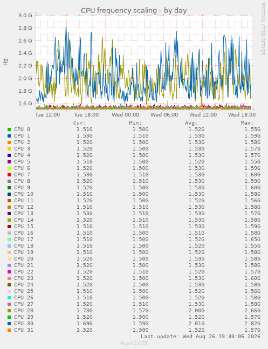268x349 pixels.
Task: Select the olive swatch beside CPU 28
Action: 9,311
